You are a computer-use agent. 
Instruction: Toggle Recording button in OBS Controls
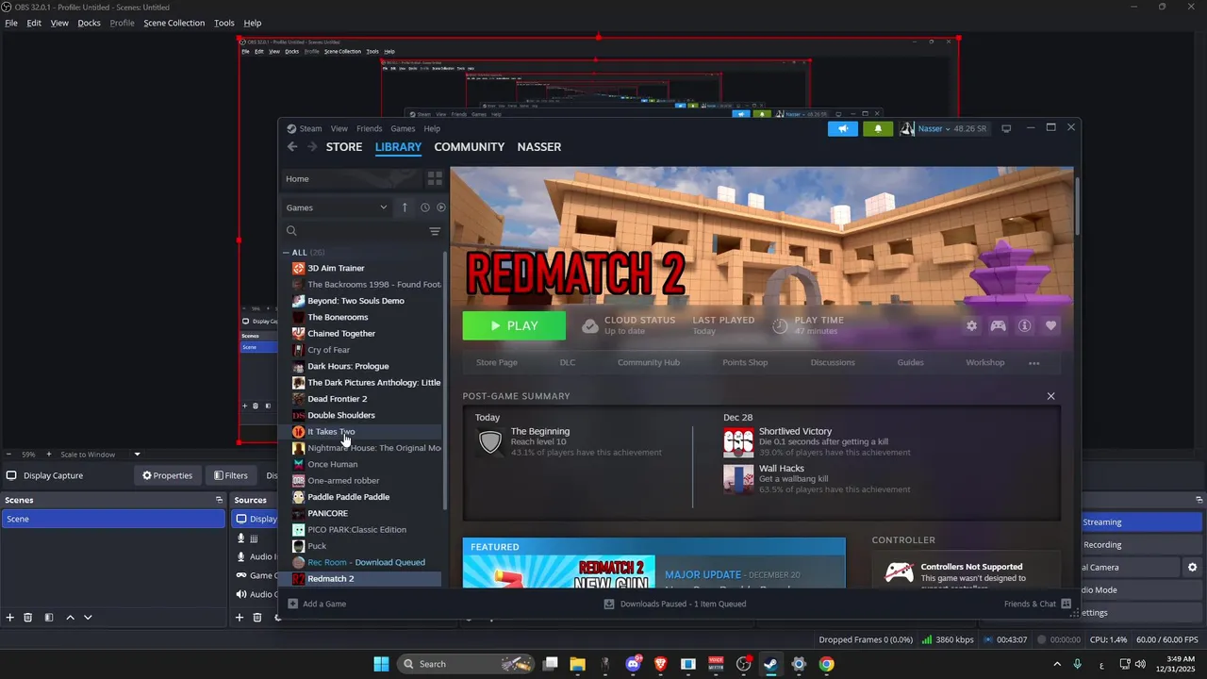[1142, 545]
